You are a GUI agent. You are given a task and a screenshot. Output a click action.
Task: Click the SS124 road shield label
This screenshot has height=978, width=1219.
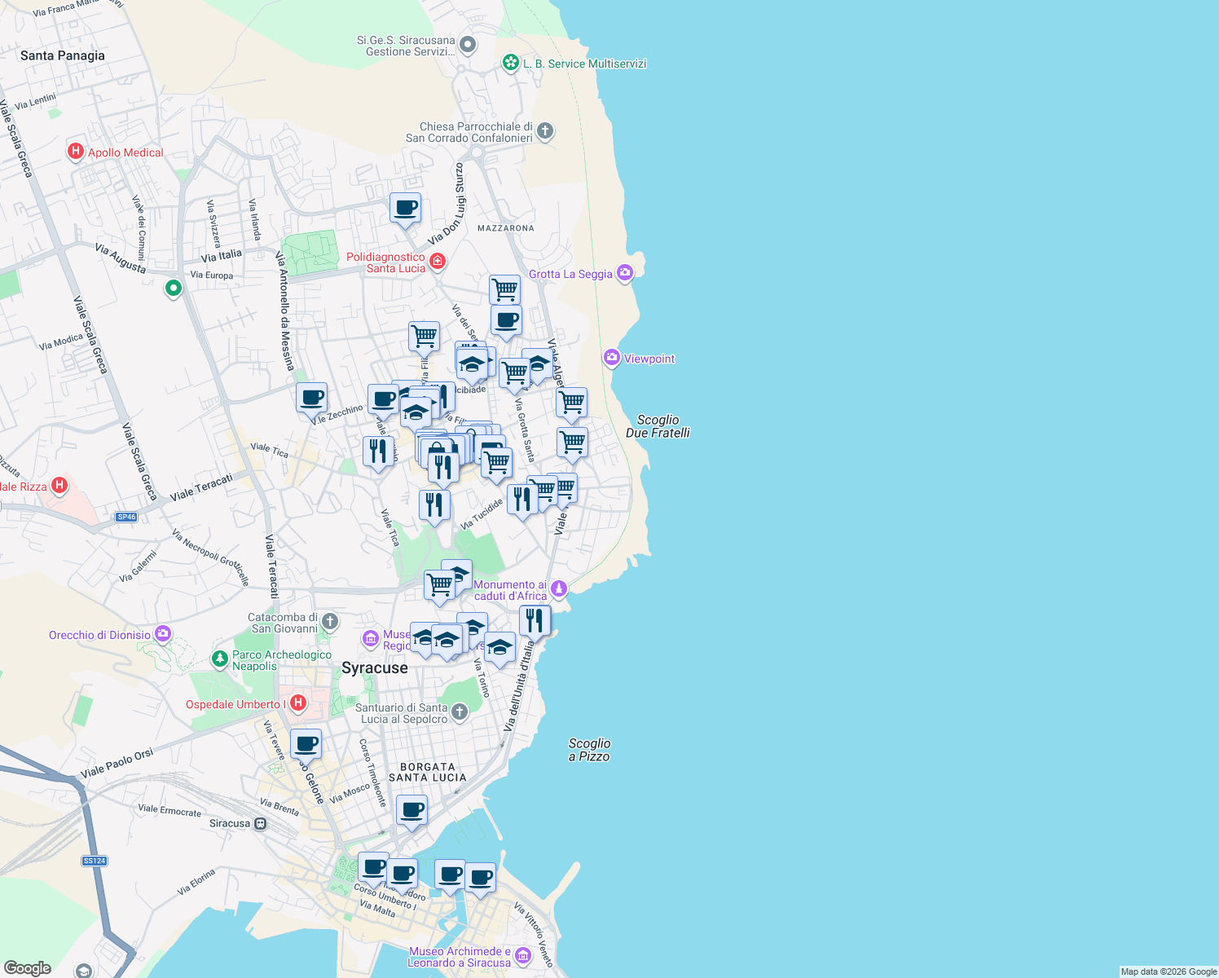[x=95, y=861]
